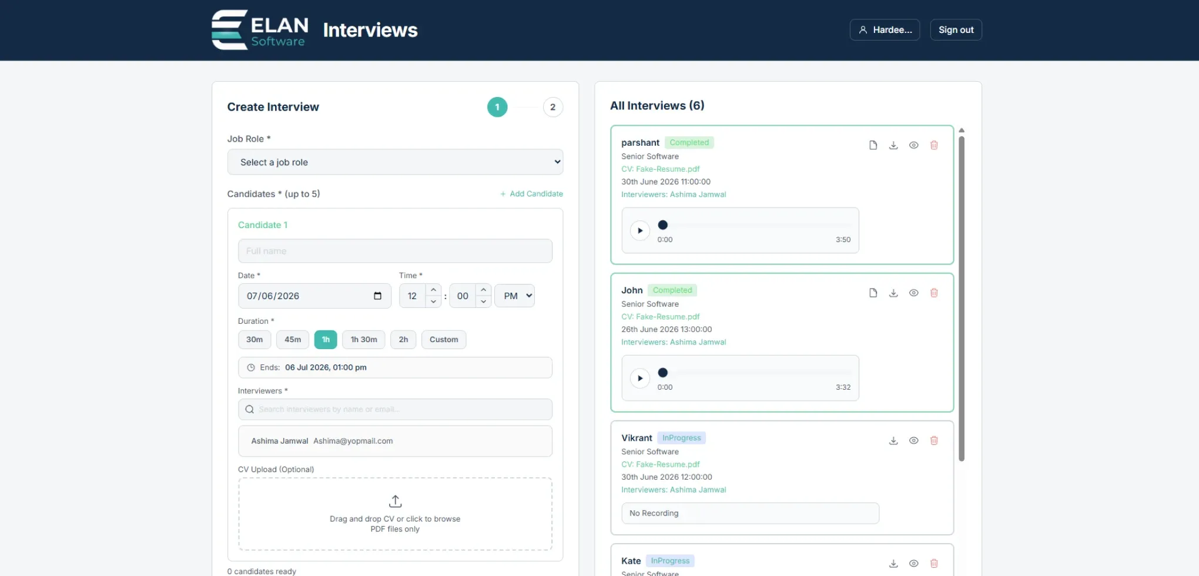Select interviewer Ashima Jamwal

coord(395,441)
